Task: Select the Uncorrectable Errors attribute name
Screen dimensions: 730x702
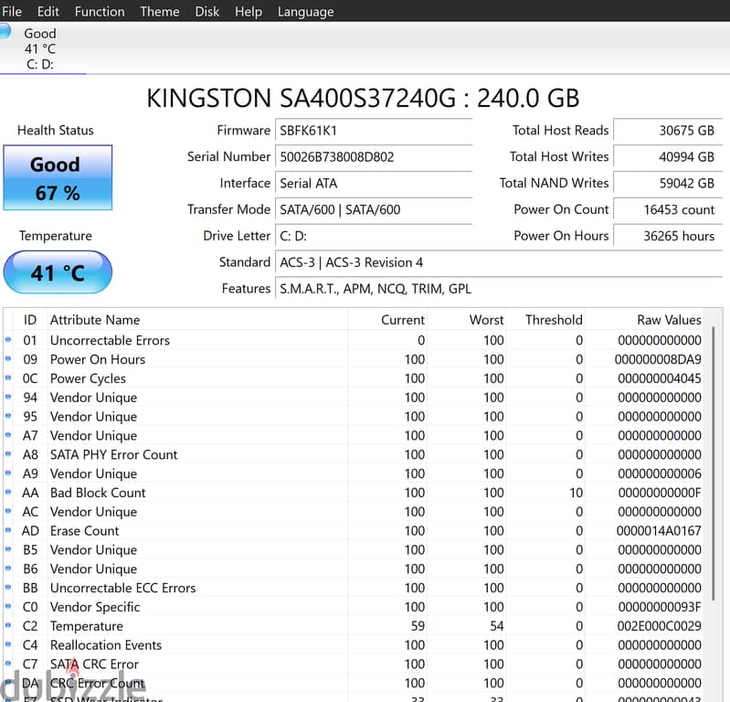Action: (x=110, y=341)
